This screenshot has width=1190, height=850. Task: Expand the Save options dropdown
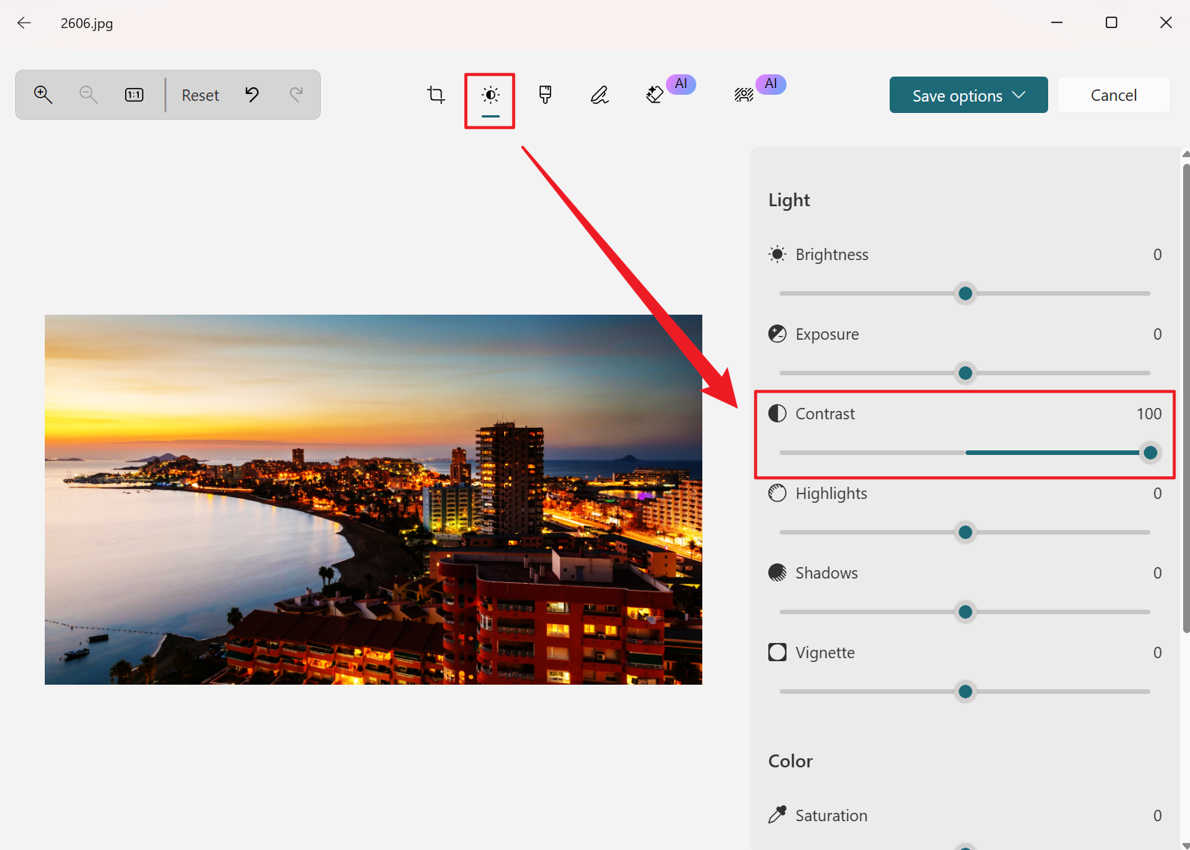[x=968, y=96]
